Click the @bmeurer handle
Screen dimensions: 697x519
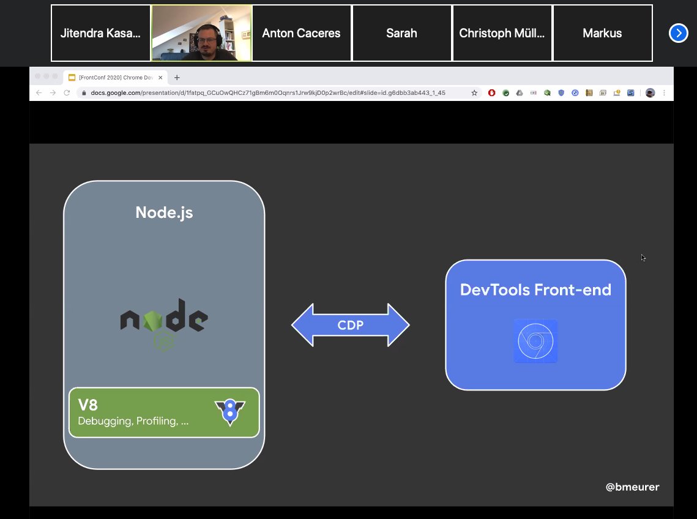pos(632,487)
